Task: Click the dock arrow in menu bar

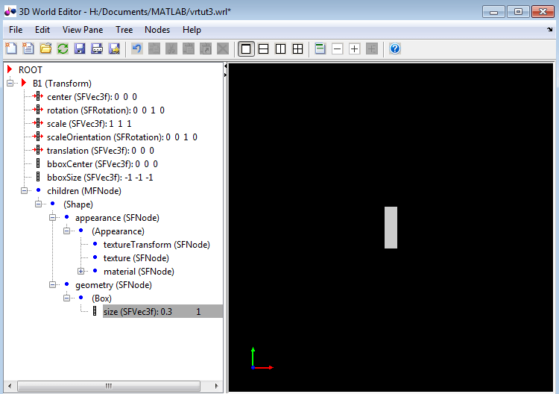Action: [x=550, y=29]
